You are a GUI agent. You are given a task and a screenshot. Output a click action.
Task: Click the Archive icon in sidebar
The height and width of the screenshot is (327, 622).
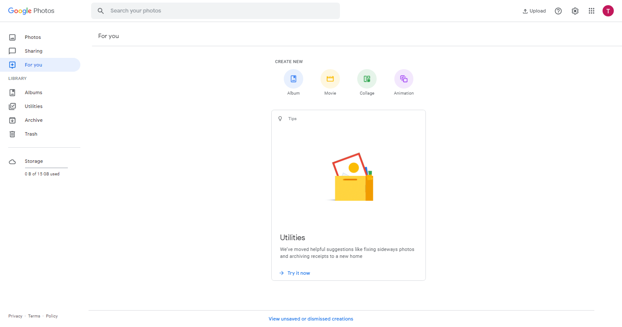point(13,120)
